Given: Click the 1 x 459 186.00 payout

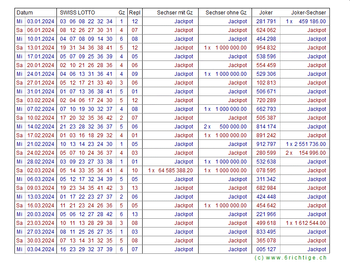Looking at the screenshot, I should [x=306, y=21].
